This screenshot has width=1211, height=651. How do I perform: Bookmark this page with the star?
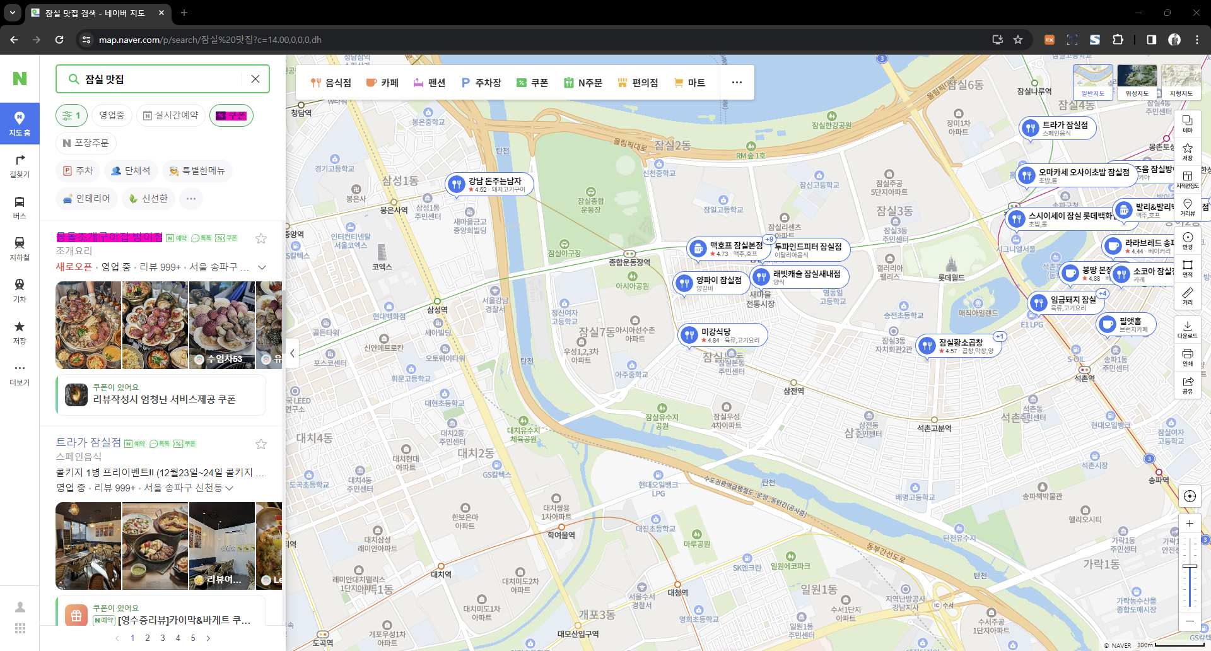[x=1018, y=40]
